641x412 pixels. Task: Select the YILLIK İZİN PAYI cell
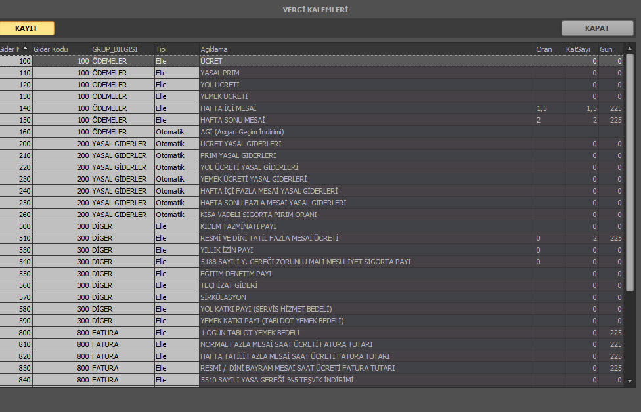(x=366, y=251)
